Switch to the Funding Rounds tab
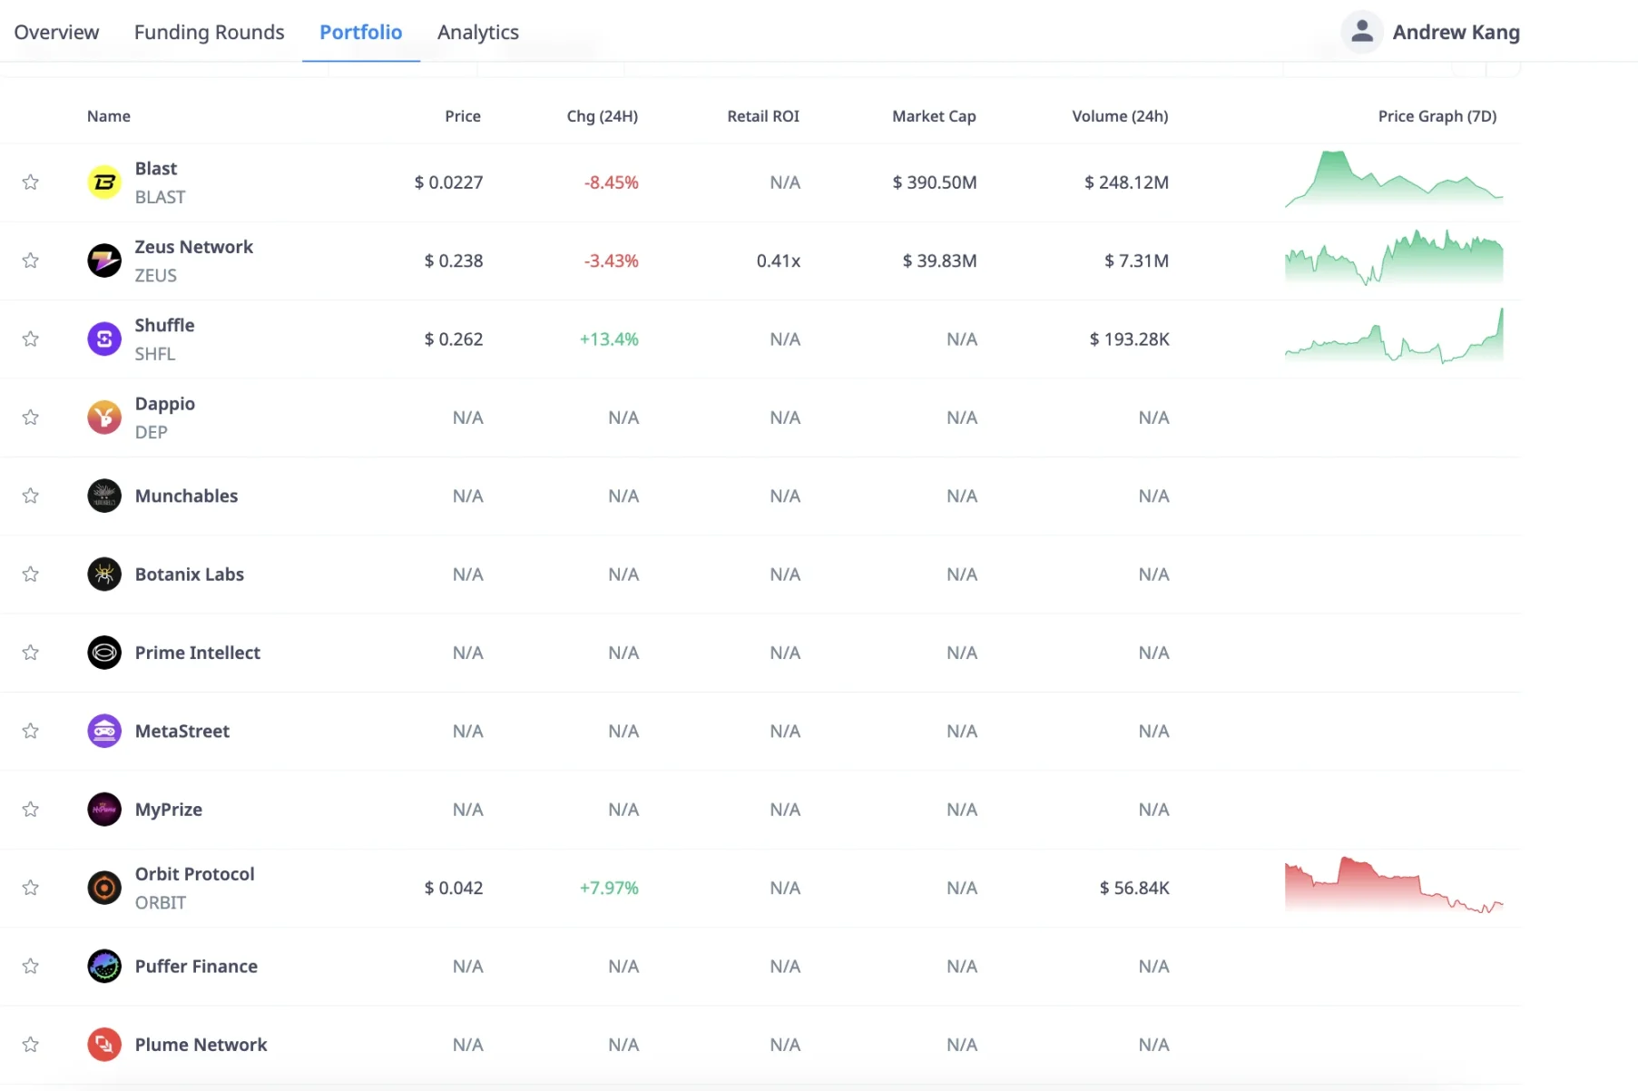 click(209, 32)
